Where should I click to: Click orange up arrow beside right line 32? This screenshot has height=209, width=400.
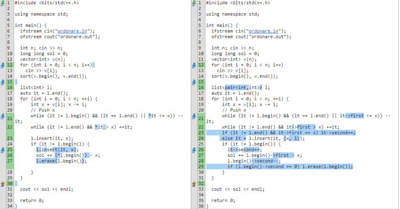194,184
